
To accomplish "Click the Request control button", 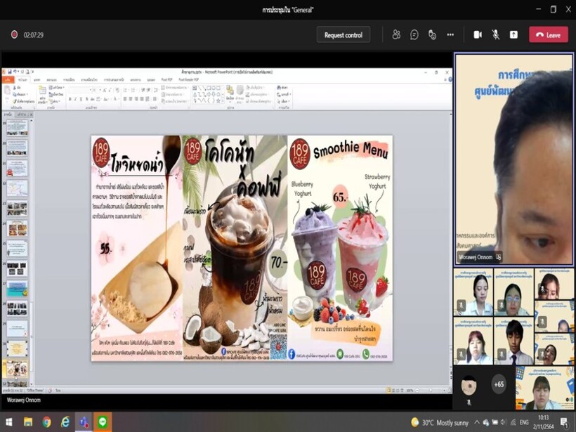I will [343, 35].
